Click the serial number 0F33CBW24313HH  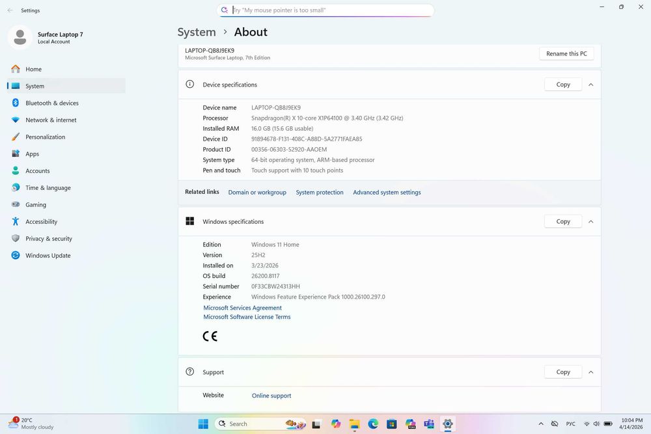pos(275,286)
